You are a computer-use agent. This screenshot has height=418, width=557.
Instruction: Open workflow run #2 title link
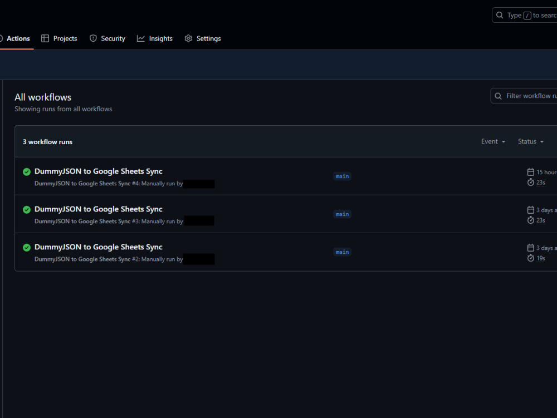pyautogui.click(x=99, y=247)
